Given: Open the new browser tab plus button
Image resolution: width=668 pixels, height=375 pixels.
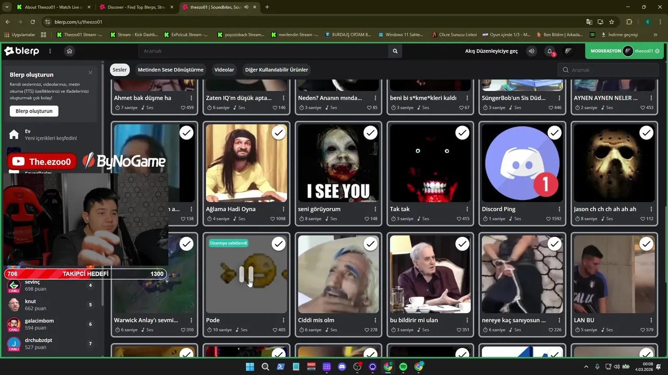Looking at the screenshot, I should (x=267, y=7).
